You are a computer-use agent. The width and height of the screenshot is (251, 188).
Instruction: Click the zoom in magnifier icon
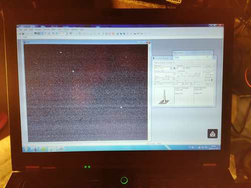[x=53, y=34]
